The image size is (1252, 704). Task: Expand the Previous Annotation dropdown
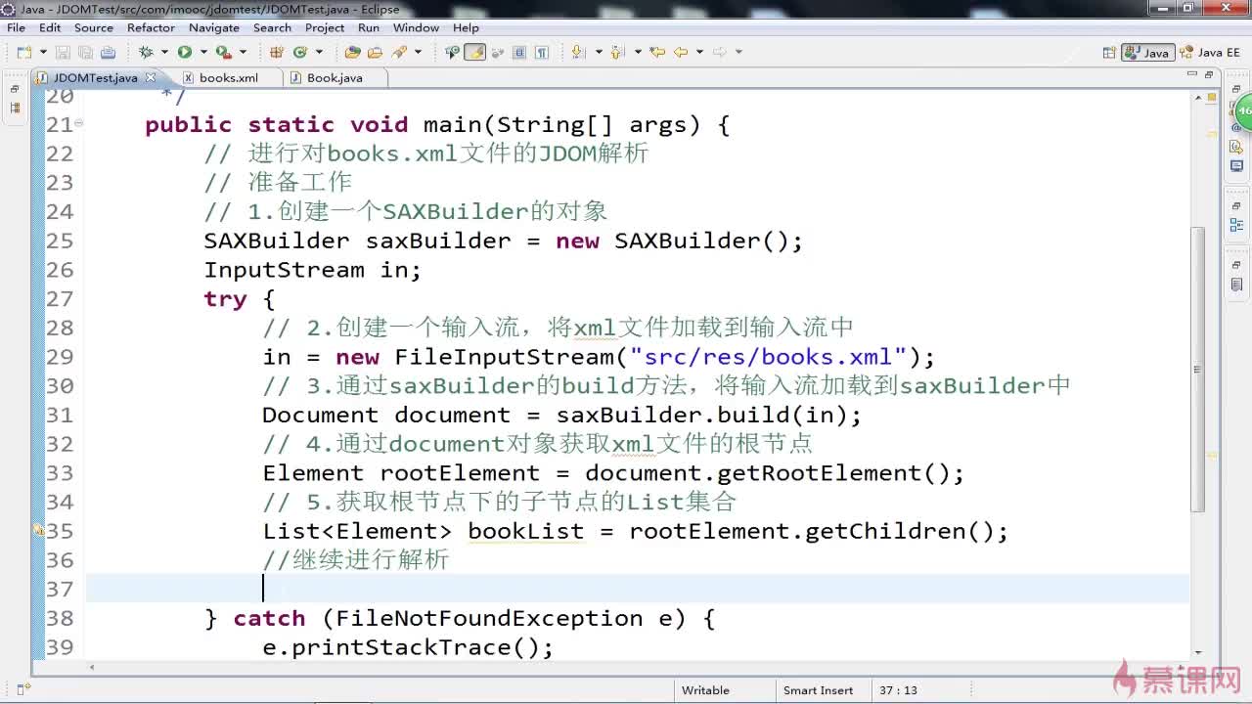638,52
